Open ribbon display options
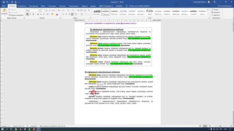Viewport: 234px width, 131px height. (215, 2)
